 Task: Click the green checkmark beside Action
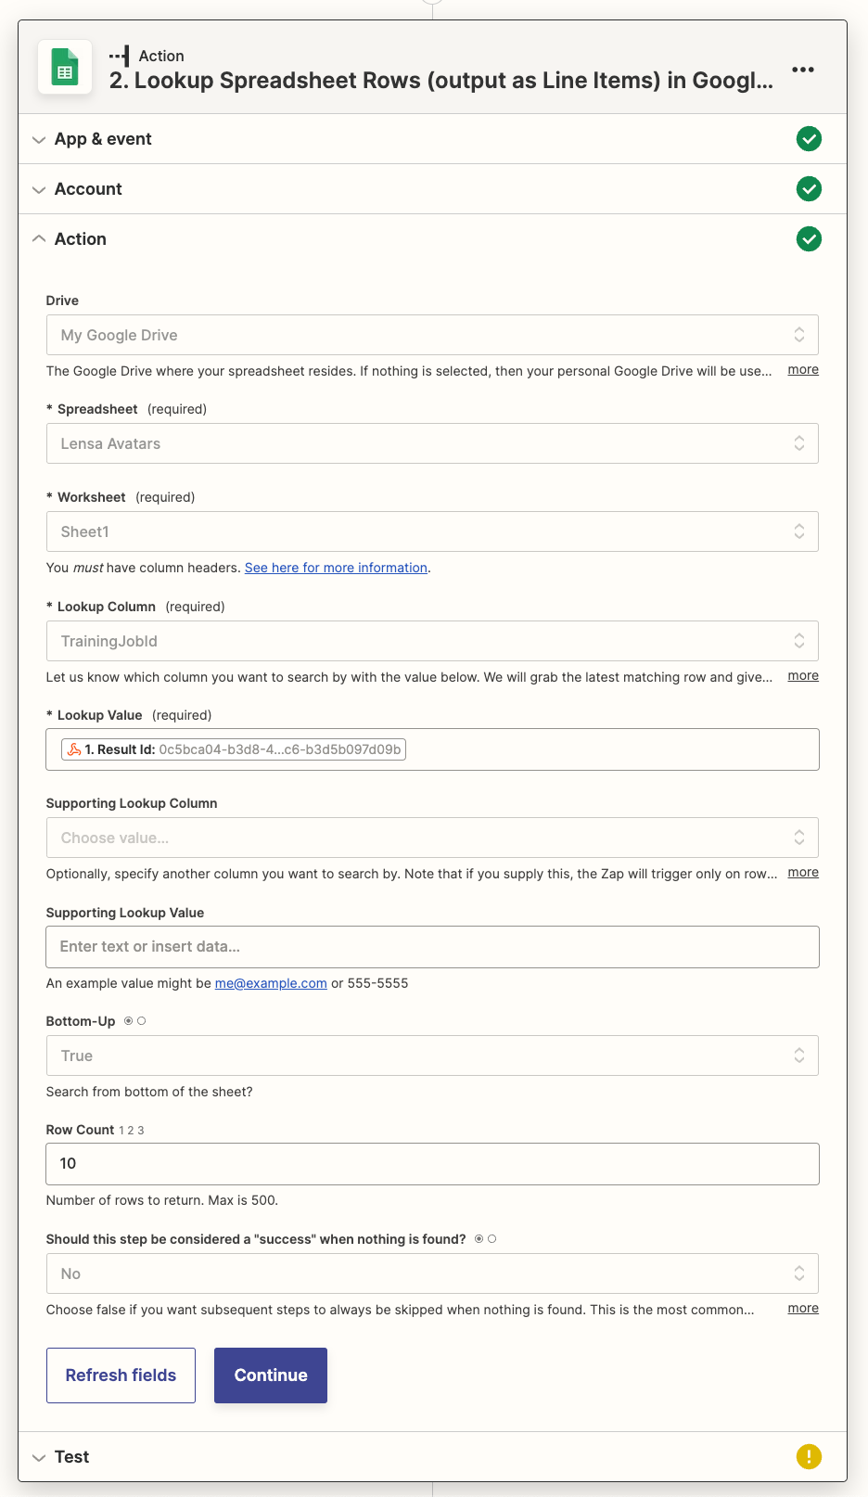[x=809, y=239]
